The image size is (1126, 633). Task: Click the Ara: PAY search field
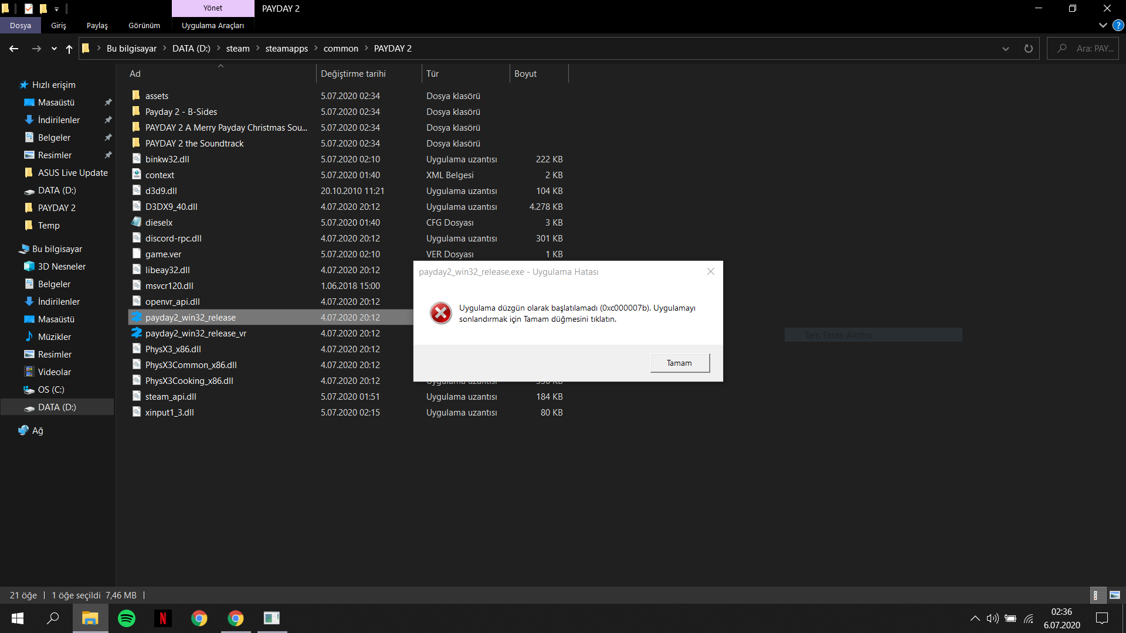coord(1083,49)
